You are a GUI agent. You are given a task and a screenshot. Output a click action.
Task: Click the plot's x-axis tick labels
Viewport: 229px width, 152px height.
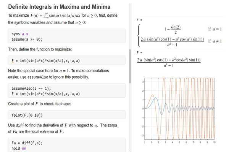pos(179,142)
